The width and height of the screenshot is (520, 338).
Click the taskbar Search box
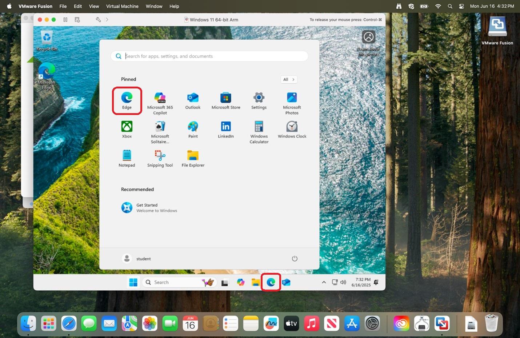tap(180, 282)
